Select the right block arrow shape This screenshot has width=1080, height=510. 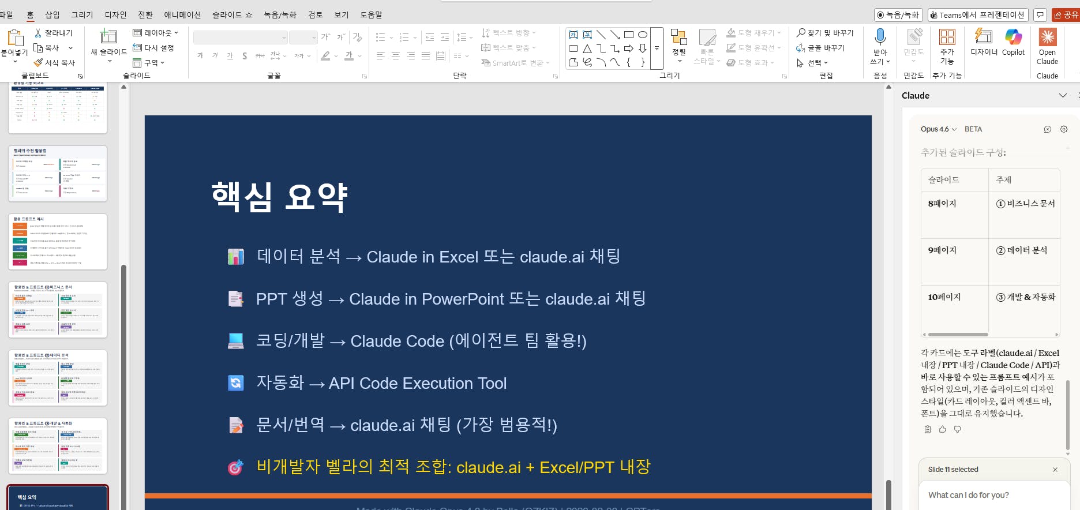pos(629,48)
